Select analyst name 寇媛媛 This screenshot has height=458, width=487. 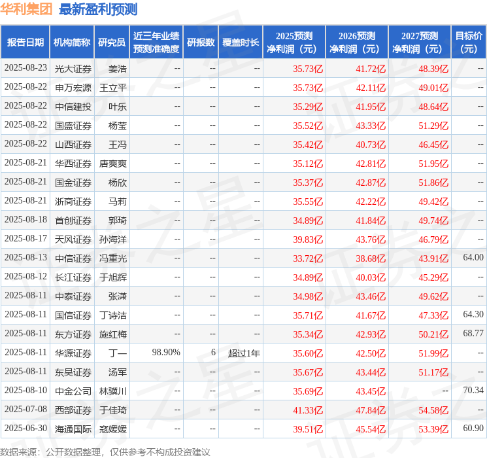coord(112,429)
